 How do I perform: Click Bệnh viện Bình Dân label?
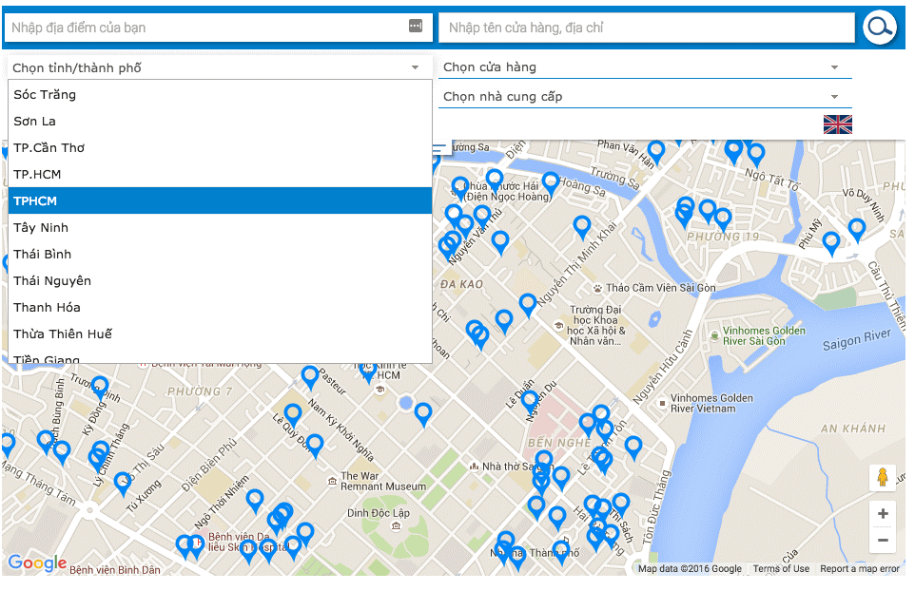[x=115, y=570]
